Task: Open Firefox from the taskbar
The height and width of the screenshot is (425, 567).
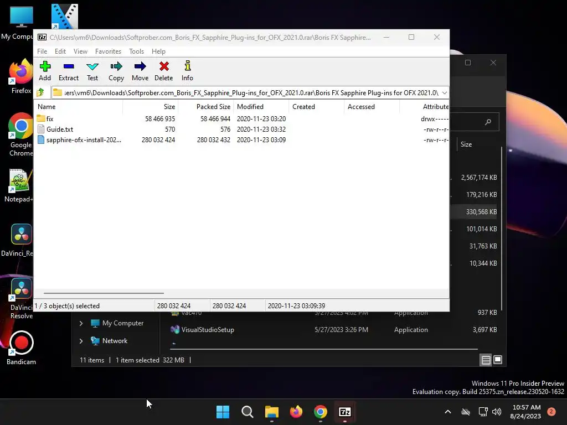Action: (296, 412)
